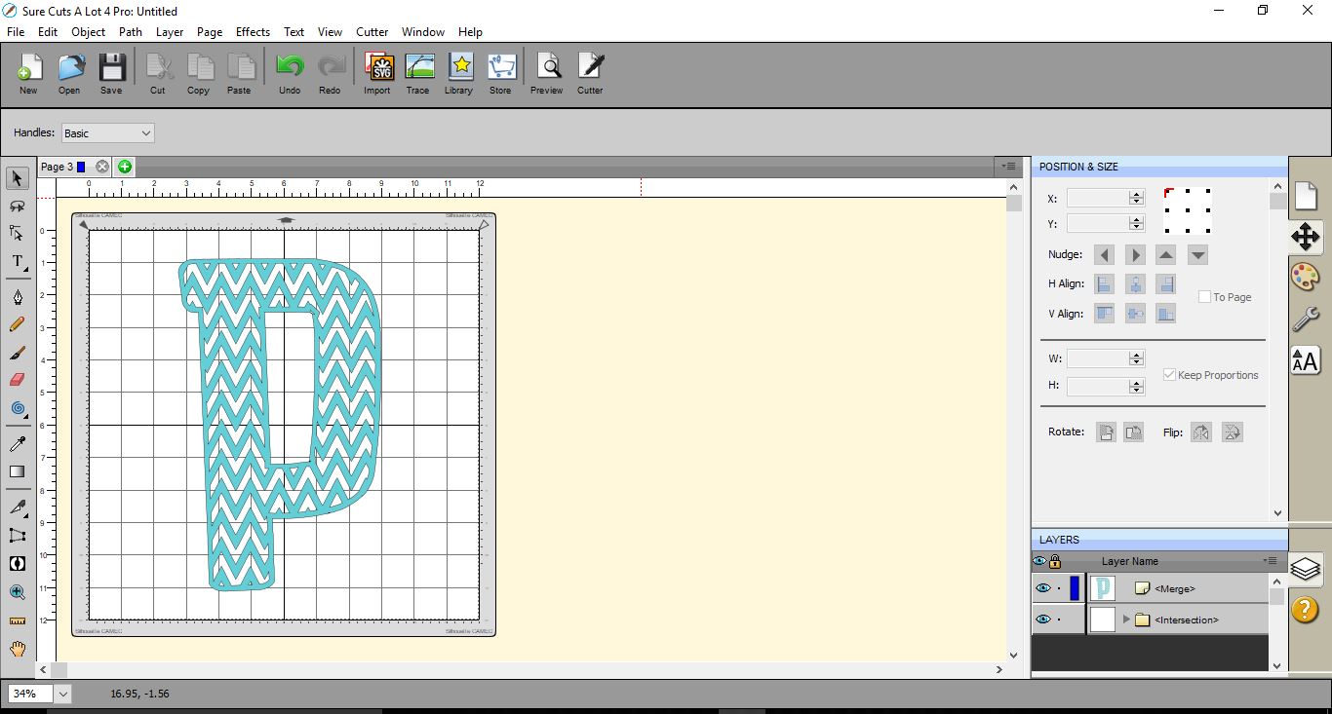Open the Help question mark panel

point(1305,610)
